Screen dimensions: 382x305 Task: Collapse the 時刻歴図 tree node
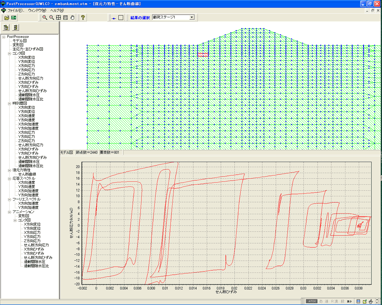tap(10, 104)
